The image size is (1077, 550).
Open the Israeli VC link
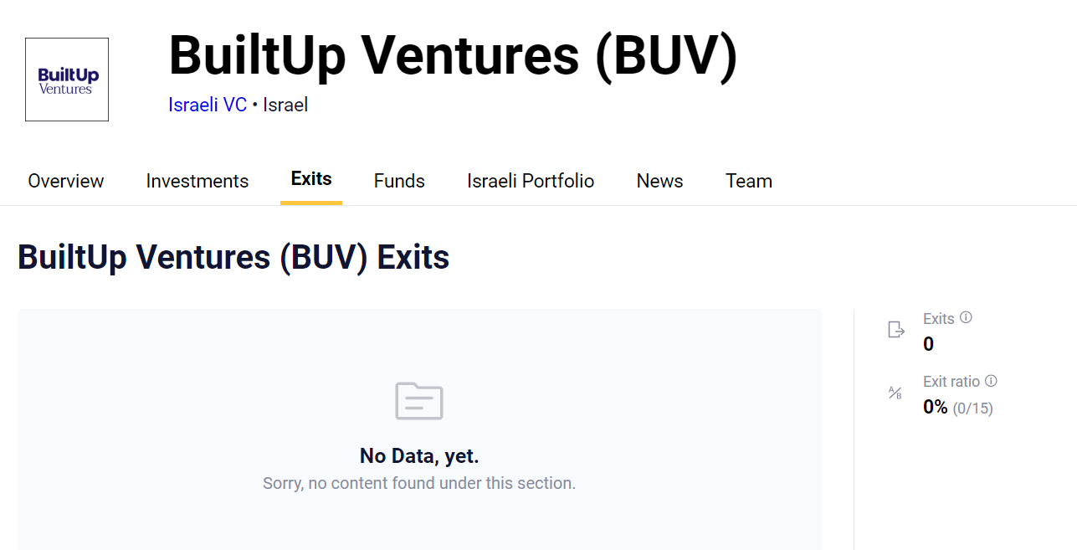pos(208,105)
